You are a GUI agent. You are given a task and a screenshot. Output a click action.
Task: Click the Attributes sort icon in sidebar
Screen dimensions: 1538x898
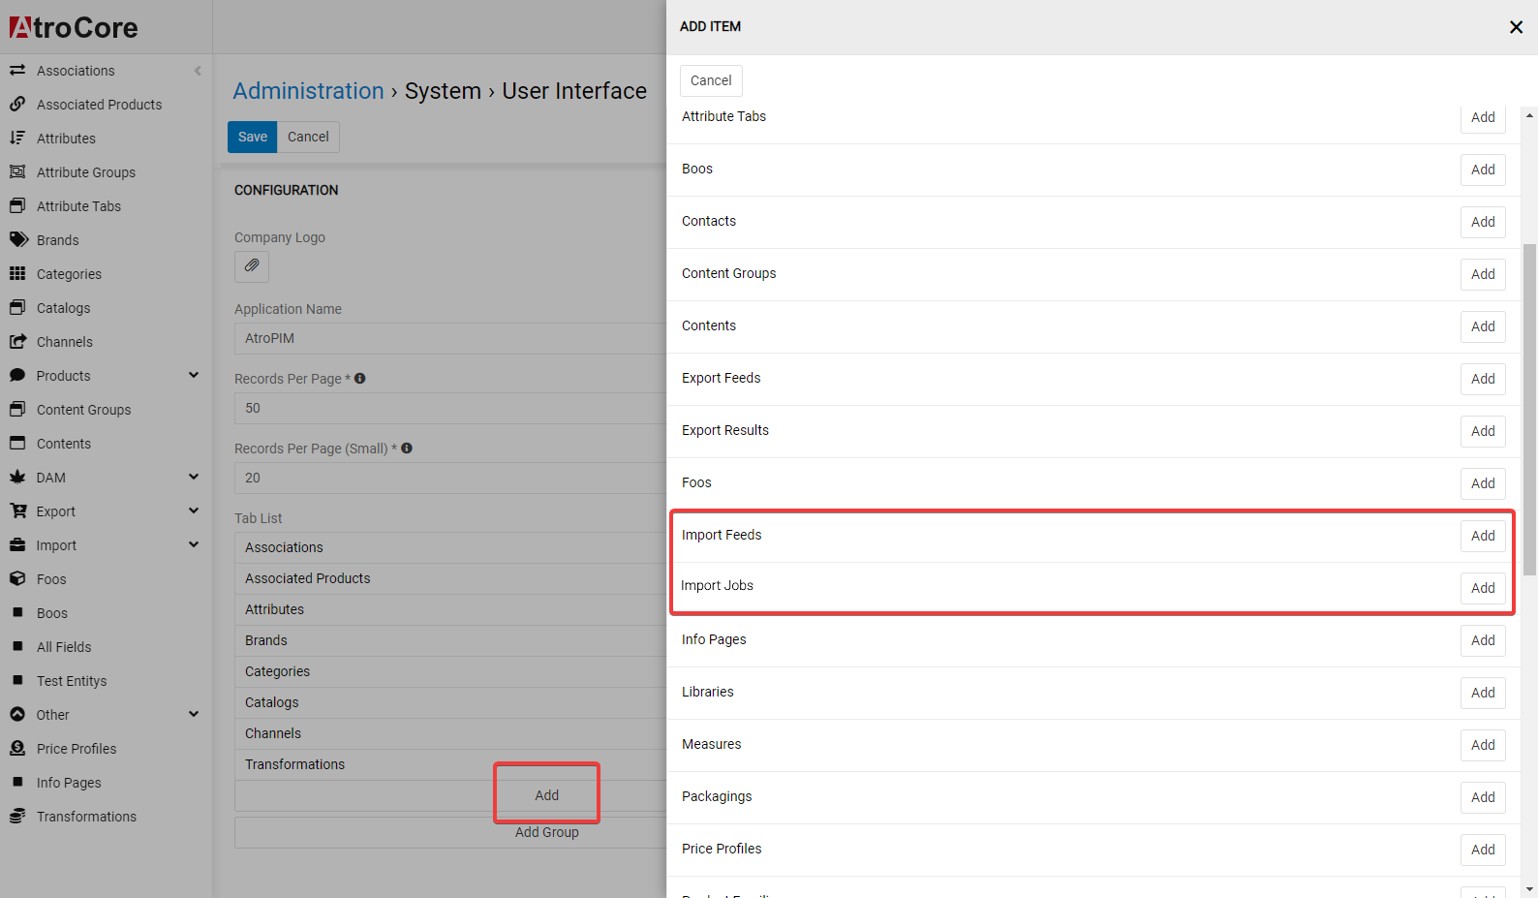[x=17, y=138]
